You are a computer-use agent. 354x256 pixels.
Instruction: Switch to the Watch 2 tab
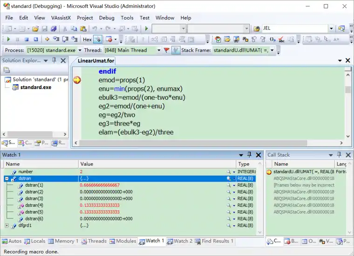coord(179,241)
